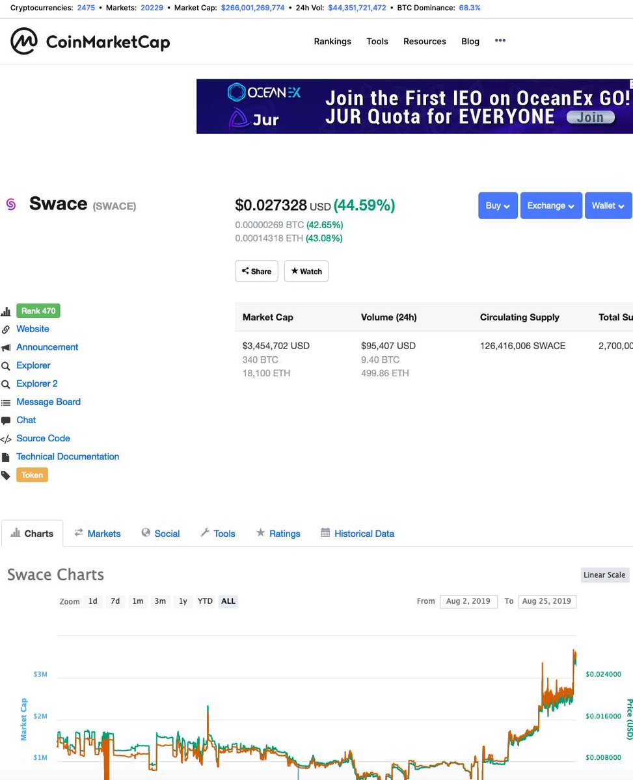The image size is (633, 780).
Task: Click the 126,416,006 SWACE circulating supply
Action: pyautogui.click(x=523, y=346)
